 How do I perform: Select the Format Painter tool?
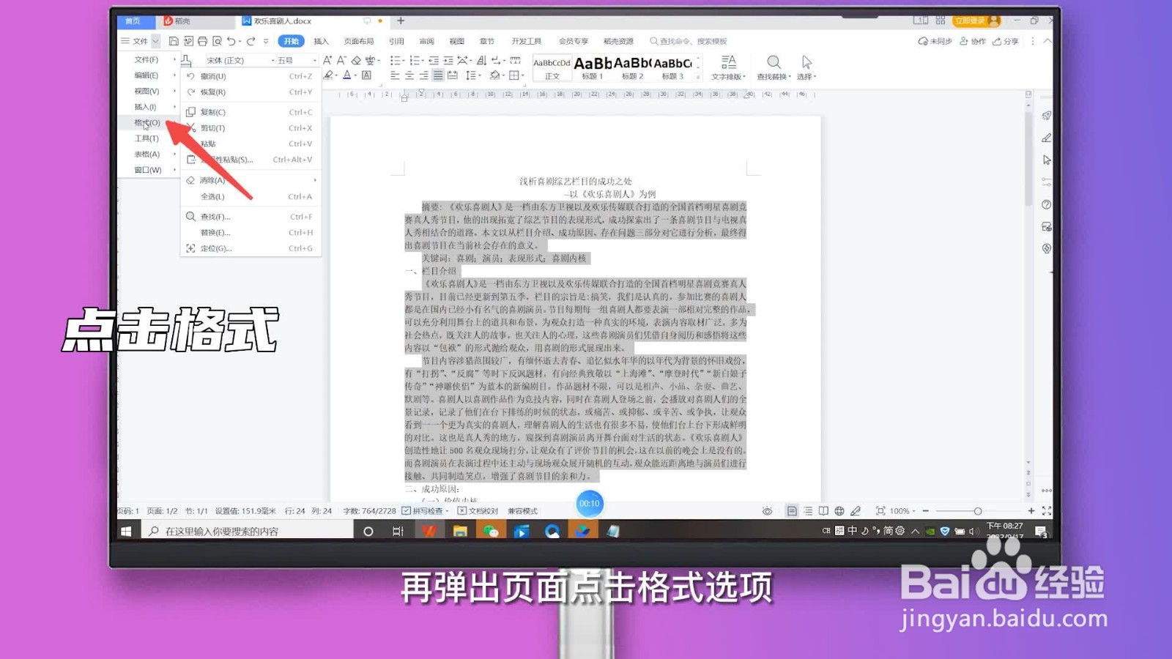pos(187,60)
